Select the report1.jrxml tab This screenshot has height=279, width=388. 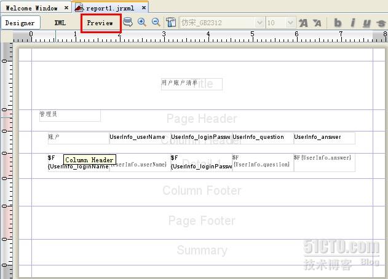110,8
